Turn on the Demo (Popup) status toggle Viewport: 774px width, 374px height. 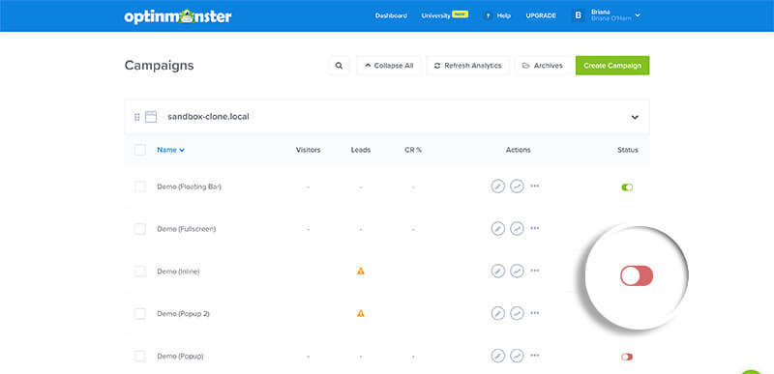(x=627, y=357)
